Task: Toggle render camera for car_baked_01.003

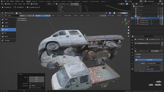Action: 162,24
